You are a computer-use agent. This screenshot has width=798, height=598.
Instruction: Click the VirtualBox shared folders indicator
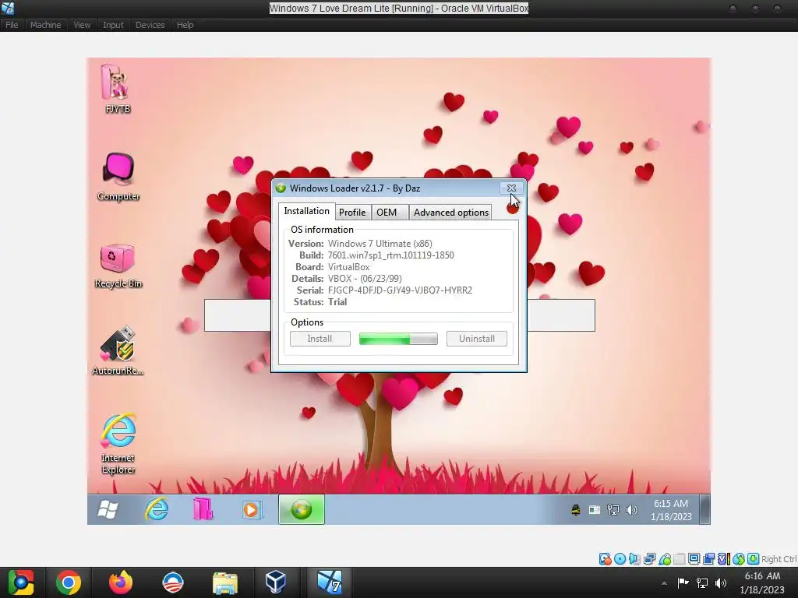680,559
